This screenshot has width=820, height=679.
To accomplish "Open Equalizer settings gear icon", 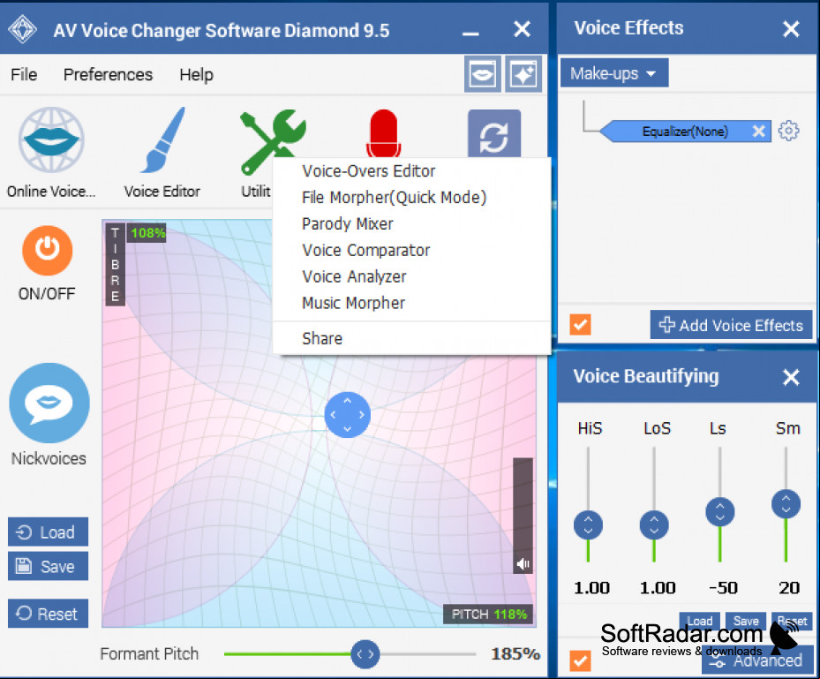I will tap(788, 131).
